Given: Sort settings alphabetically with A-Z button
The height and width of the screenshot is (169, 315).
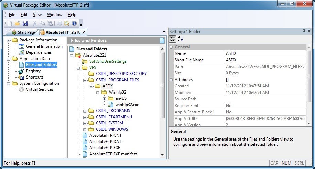Looking at the screenshot, I should coord(181,39).
